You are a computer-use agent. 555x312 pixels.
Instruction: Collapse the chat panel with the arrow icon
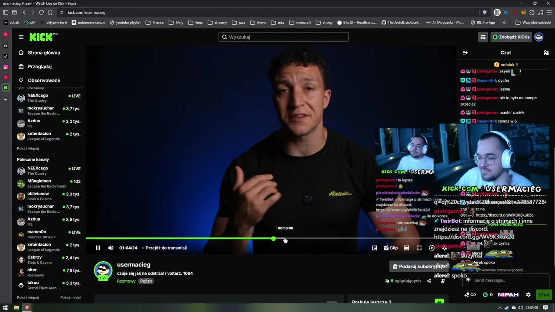point(465,53)
